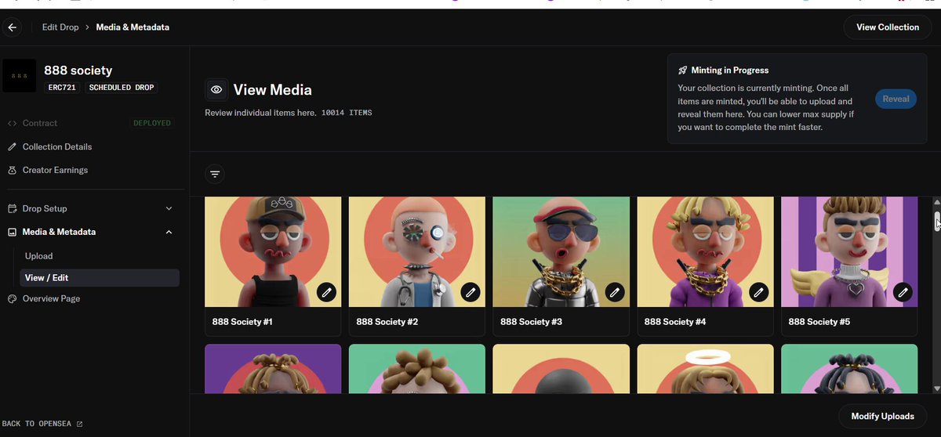Open the 888 Society #4 thumbnail
The image size is (941, 437).
pos(705,251)
